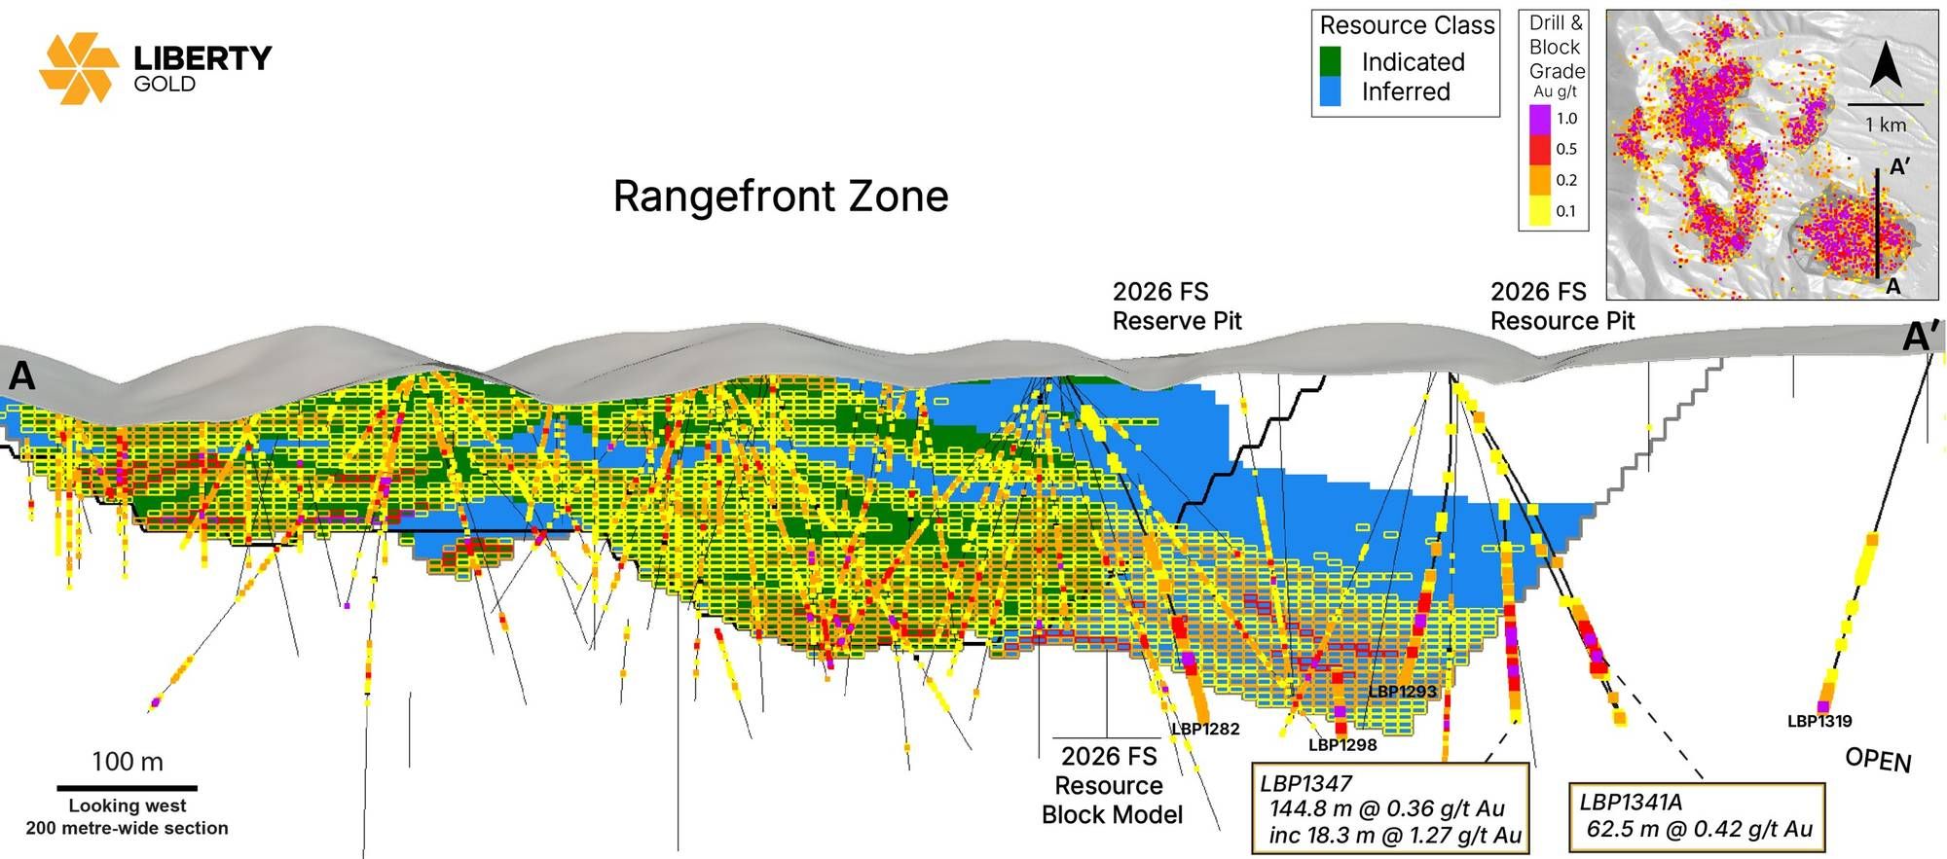Click the small A′ label on inset map
Viewport: 1947px width, 859px height.
[1899, 167]
